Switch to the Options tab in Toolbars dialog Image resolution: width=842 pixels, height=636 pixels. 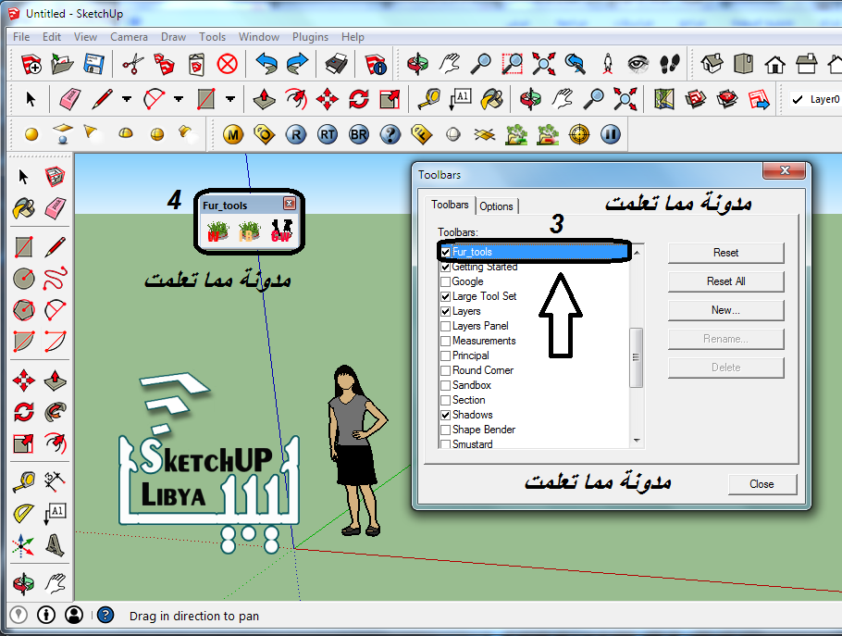(497, 206)
